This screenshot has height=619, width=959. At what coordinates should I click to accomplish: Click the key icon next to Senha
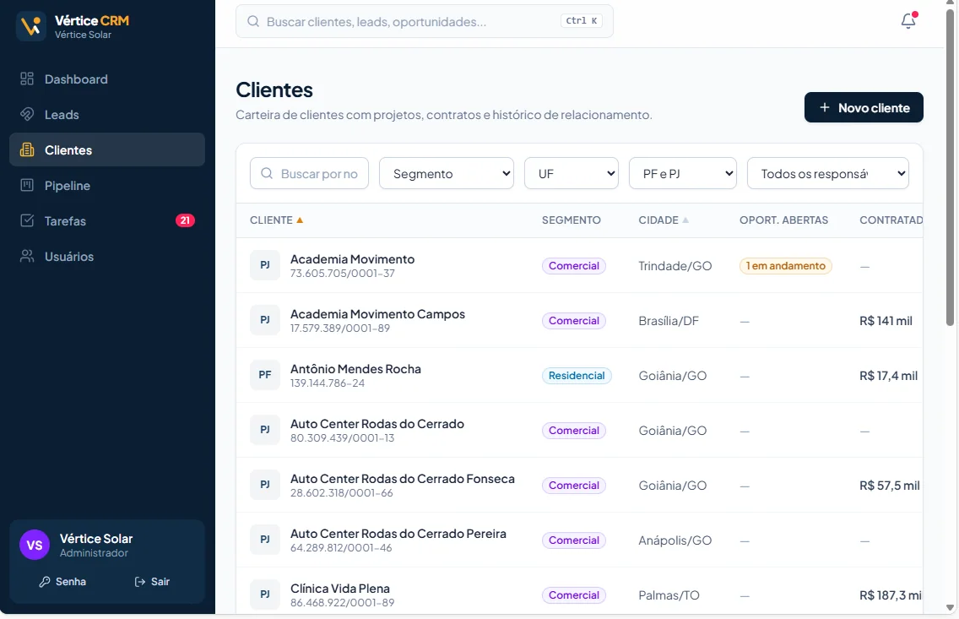tap(45, 582)
